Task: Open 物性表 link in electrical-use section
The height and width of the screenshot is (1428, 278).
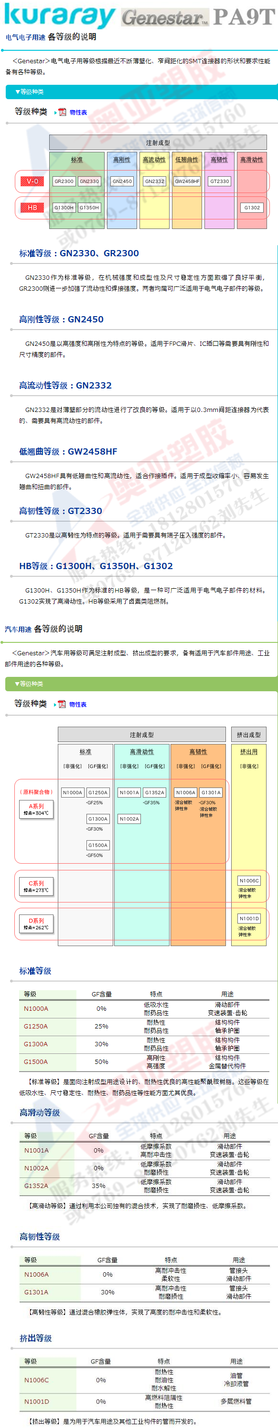Action: [78, 113]
